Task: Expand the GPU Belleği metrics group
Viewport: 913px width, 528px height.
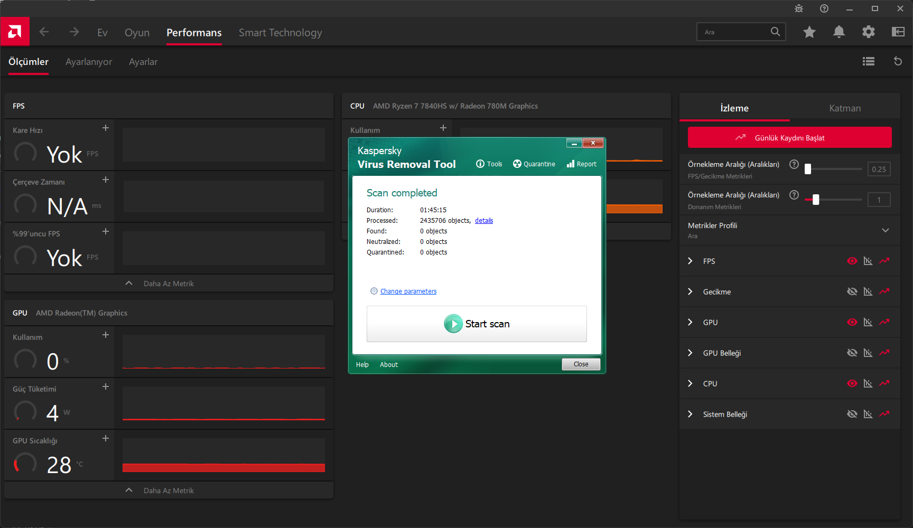Action: pyautogui.click(x=690, y=353)
